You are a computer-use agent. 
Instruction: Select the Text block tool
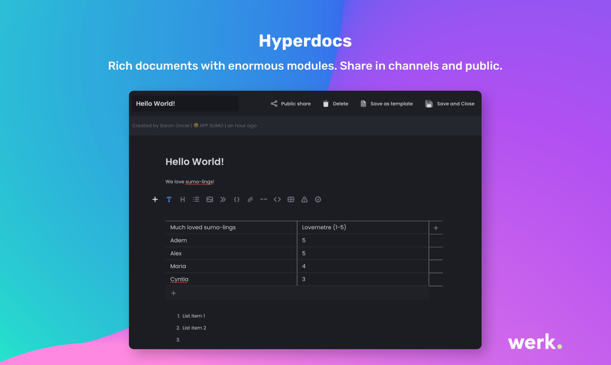coord(169,199)
